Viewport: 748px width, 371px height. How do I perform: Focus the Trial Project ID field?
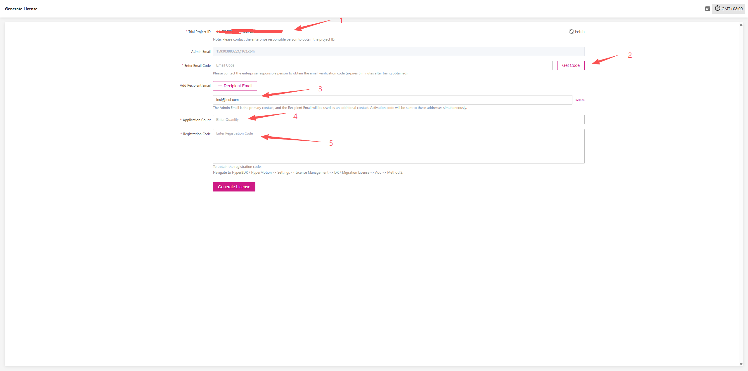tap(409, 32)
